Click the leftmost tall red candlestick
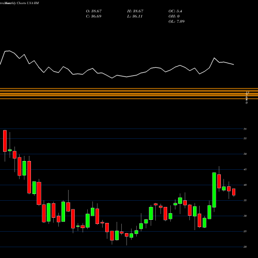This screenshot has height=258, width=258. [x=5, y=141]
